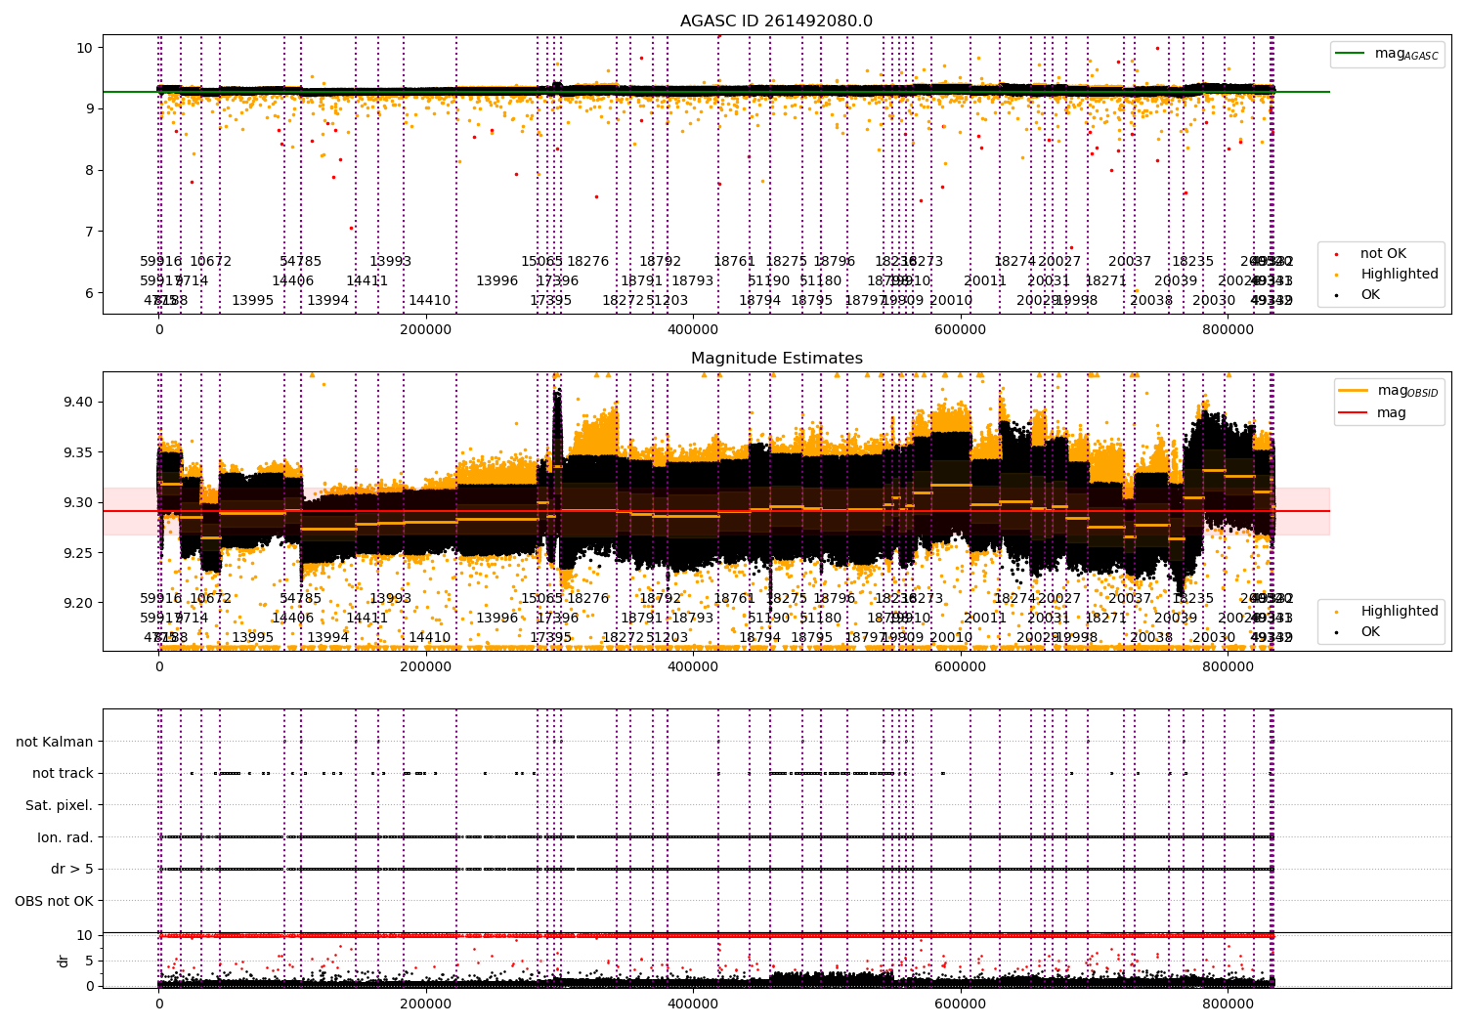Click x-tick '600000' under the middle plot
Image resolution: width=1466 pixels, height=1026 pixels.
click(960, 667)
